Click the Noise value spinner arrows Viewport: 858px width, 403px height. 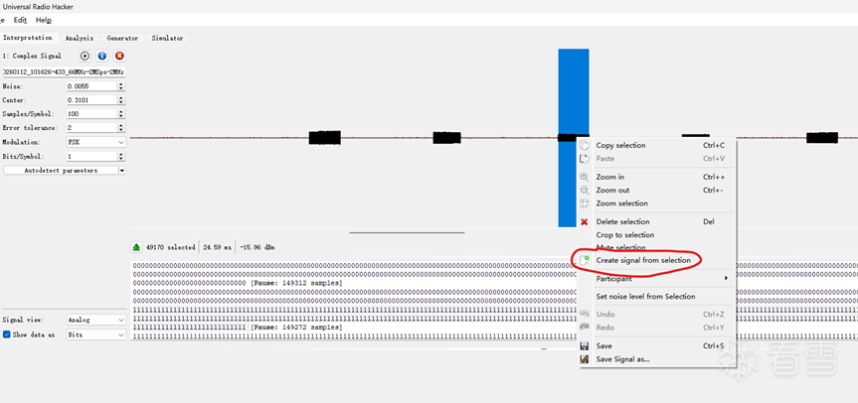pyautogui.click(x=121, y=86)
